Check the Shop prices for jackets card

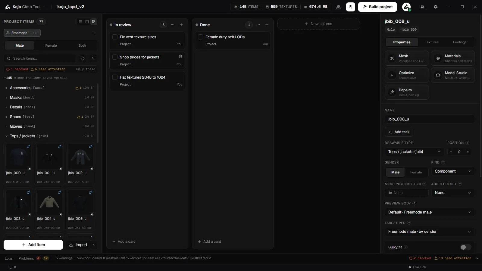(115, 57)
